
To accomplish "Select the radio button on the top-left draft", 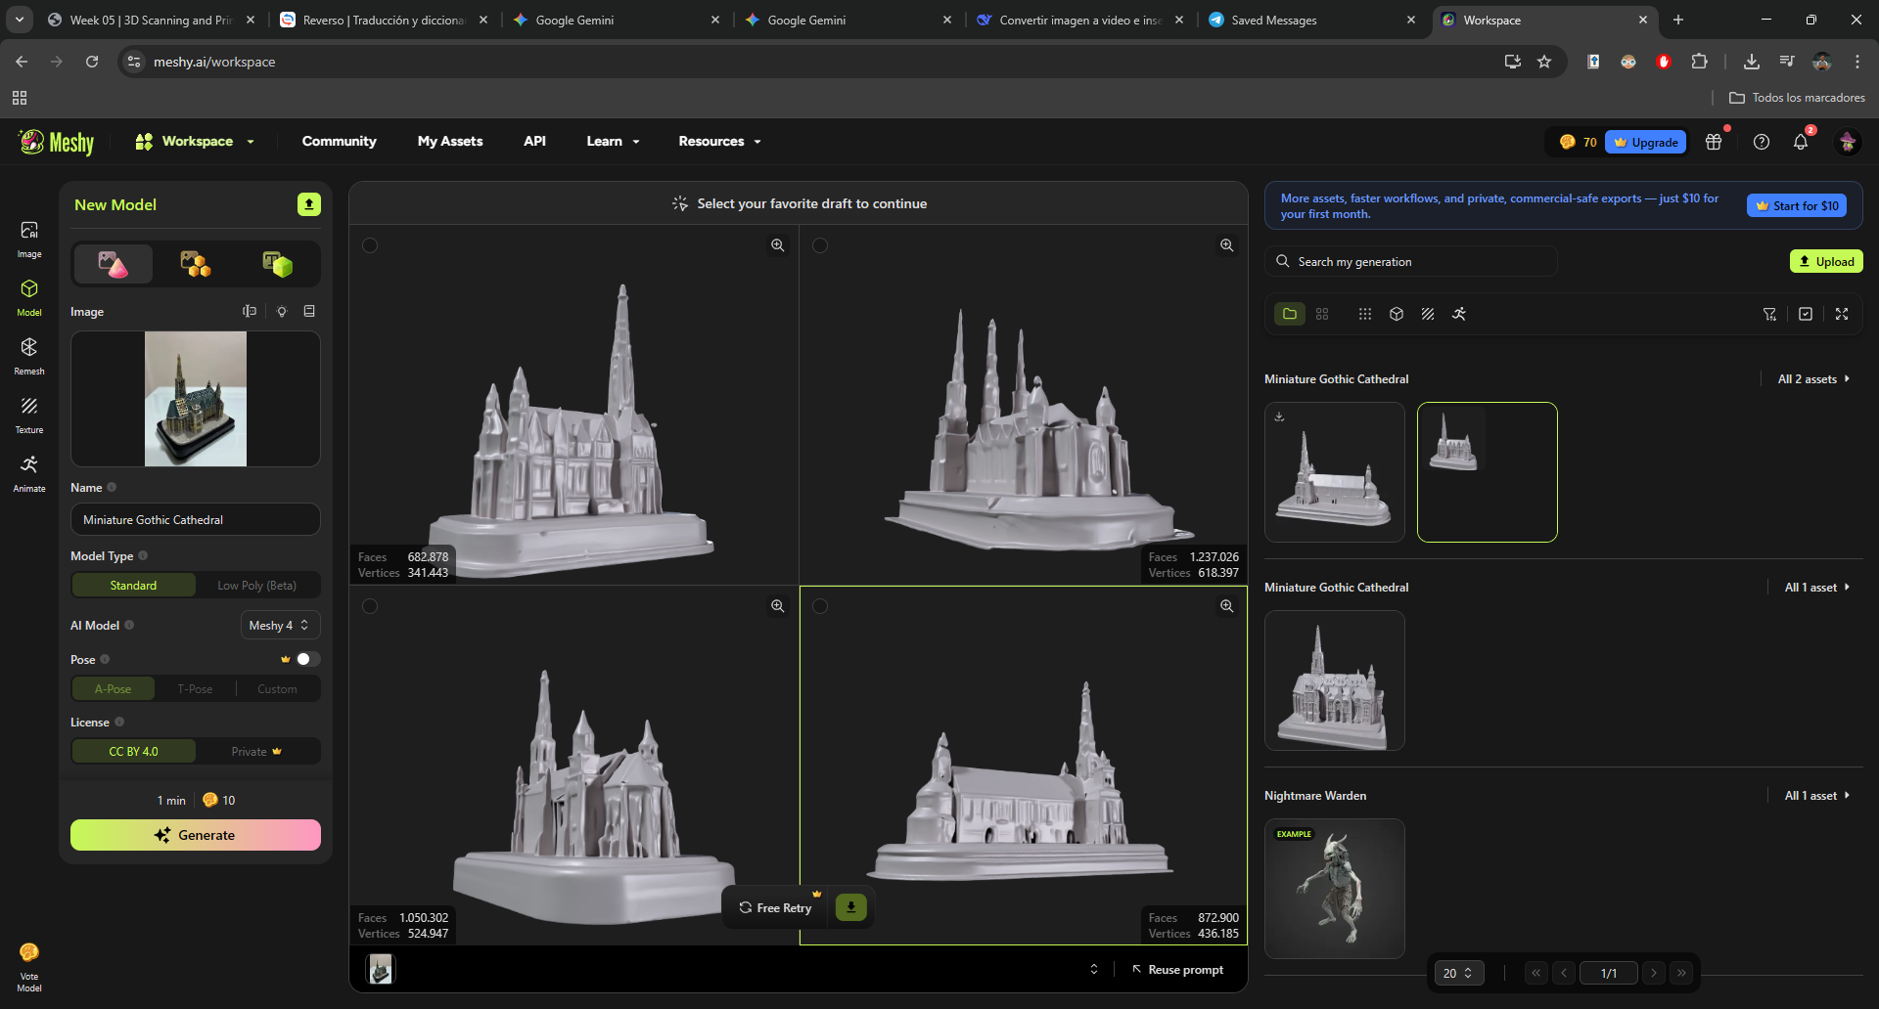I will tap(370, 246).
